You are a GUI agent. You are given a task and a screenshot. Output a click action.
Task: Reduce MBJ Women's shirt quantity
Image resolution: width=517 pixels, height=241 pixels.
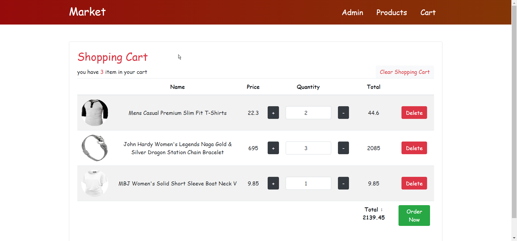(x=343, y=183)
